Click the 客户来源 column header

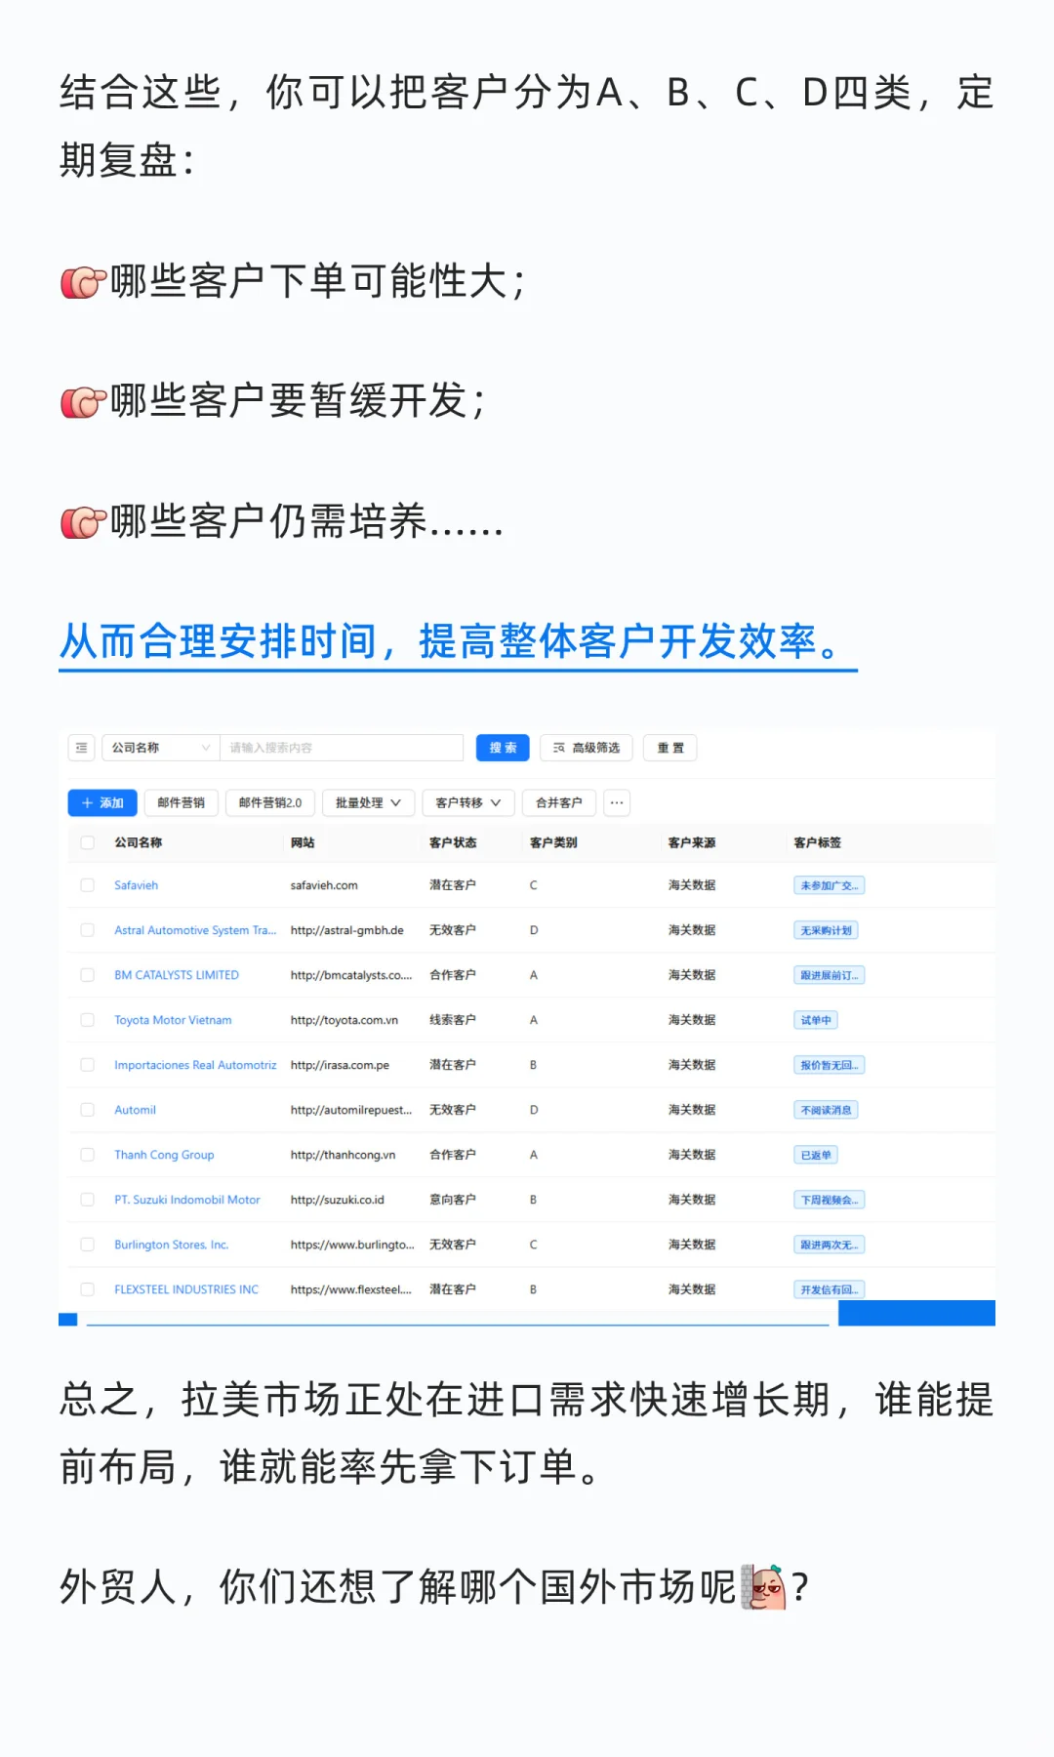(x=692, y=842)
